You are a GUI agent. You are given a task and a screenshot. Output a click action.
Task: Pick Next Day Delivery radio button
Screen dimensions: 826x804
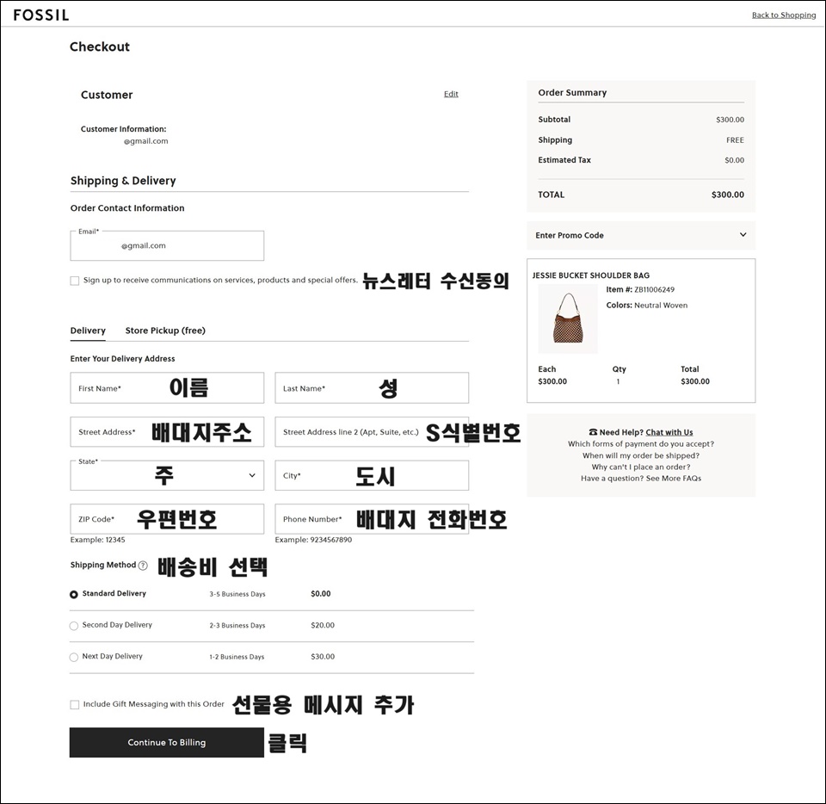(74, 657)
